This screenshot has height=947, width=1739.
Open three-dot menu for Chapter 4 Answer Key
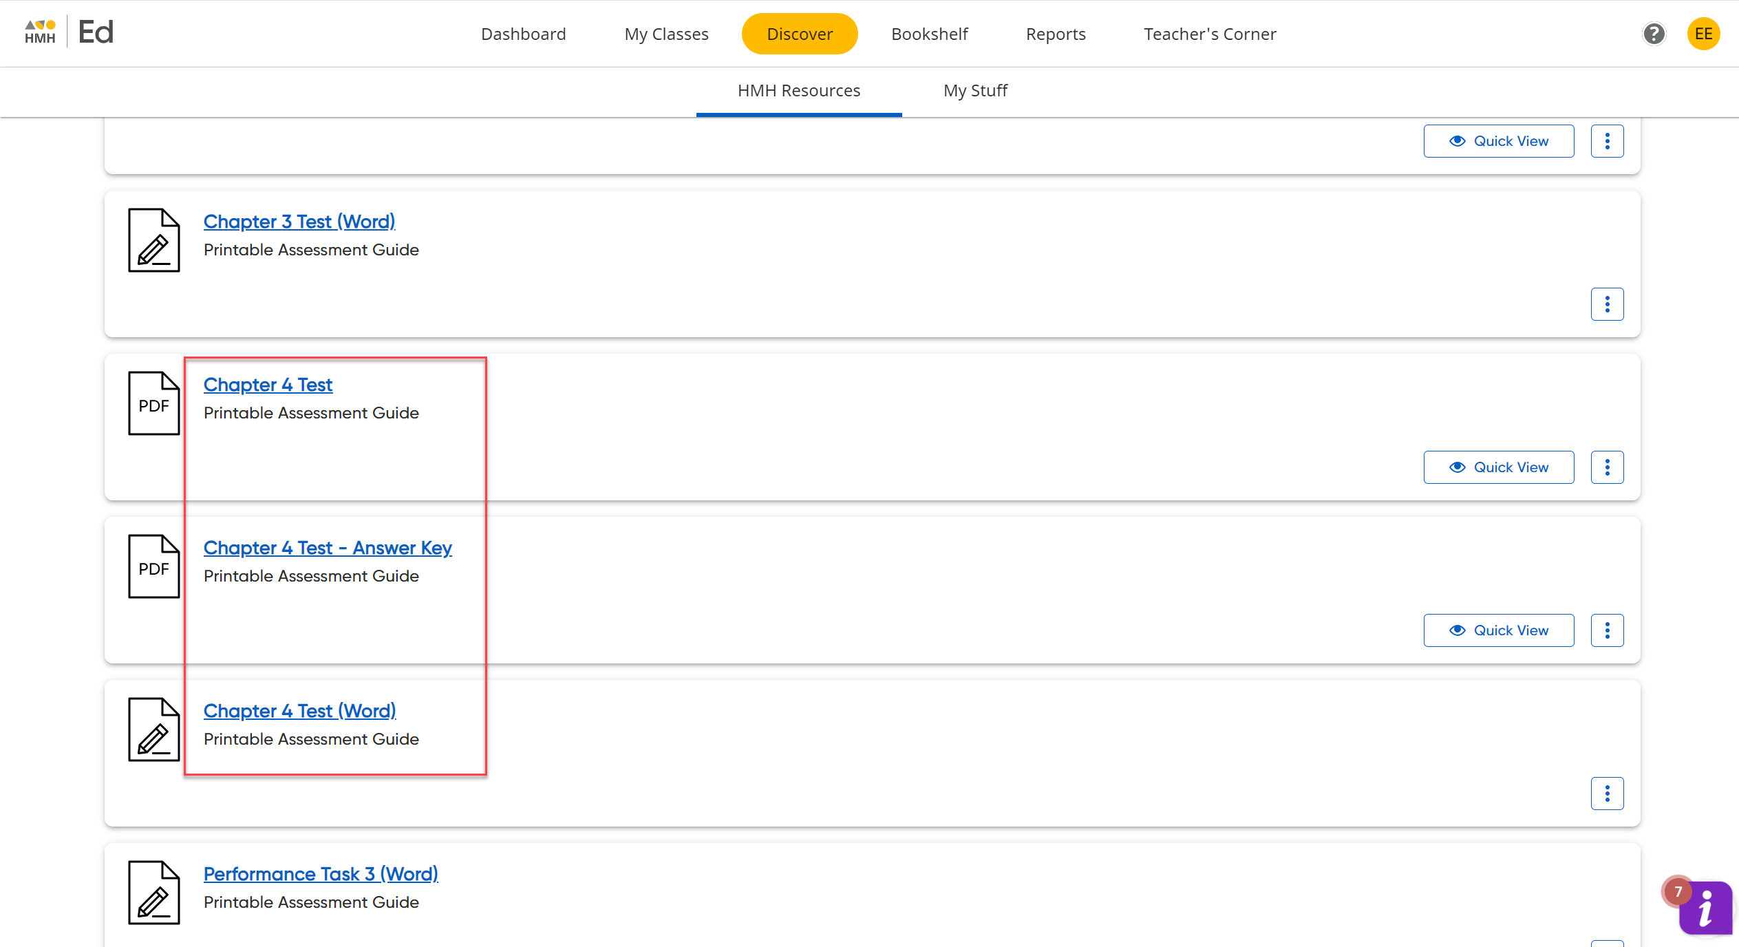[1607, 630]
